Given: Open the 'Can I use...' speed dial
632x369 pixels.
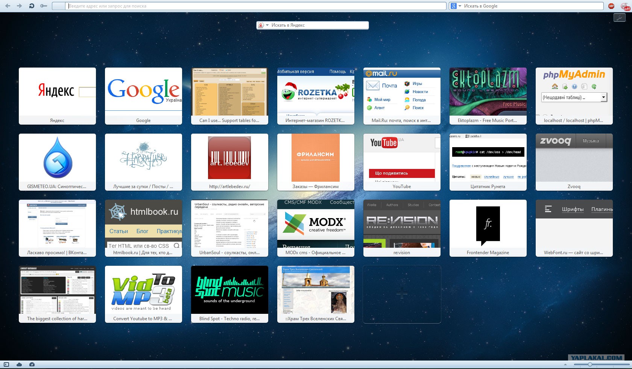Looking at the screenshot, I should pyautogui.click(x=229, y=96).
